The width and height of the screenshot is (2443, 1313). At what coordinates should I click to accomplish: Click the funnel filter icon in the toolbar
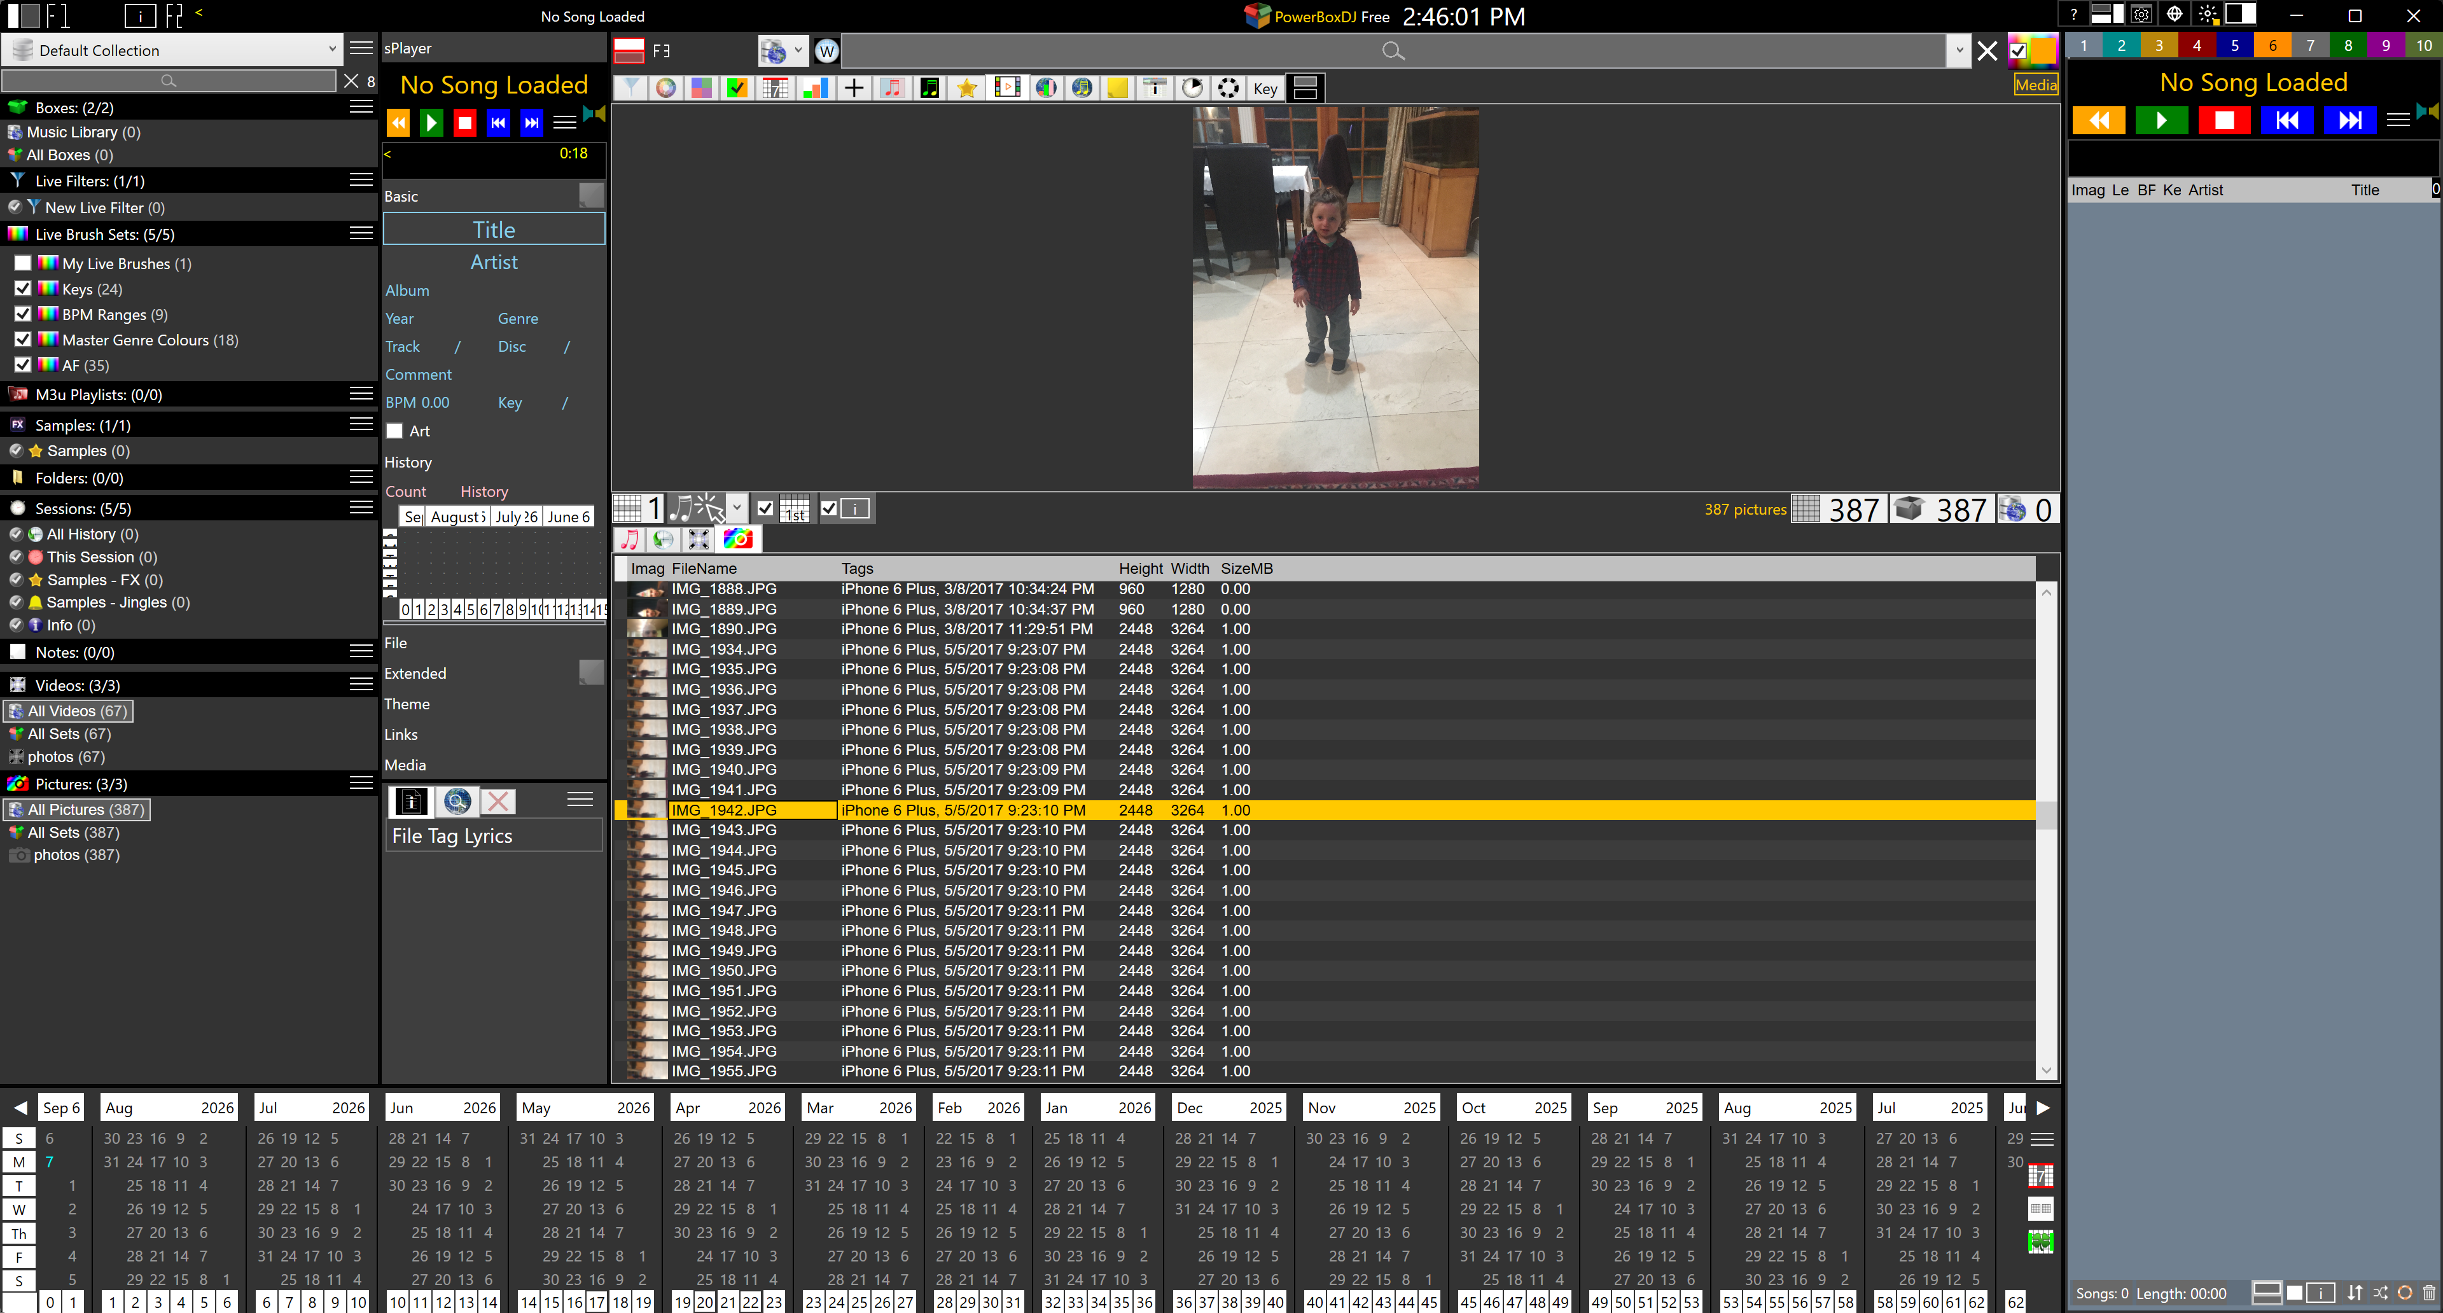(630, 88)
